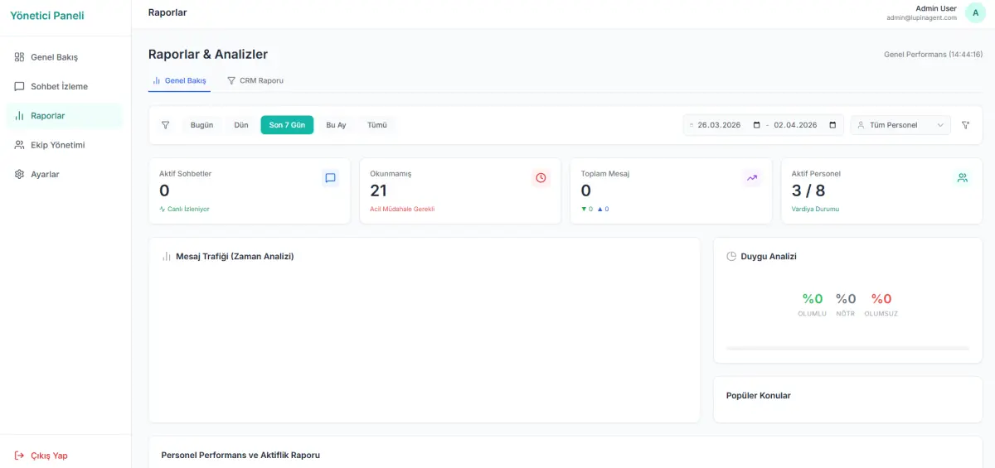Screen dimensions: 995x468
Task: Click the admin@lupinagent.com email text
Action: (x=921, y=17)
